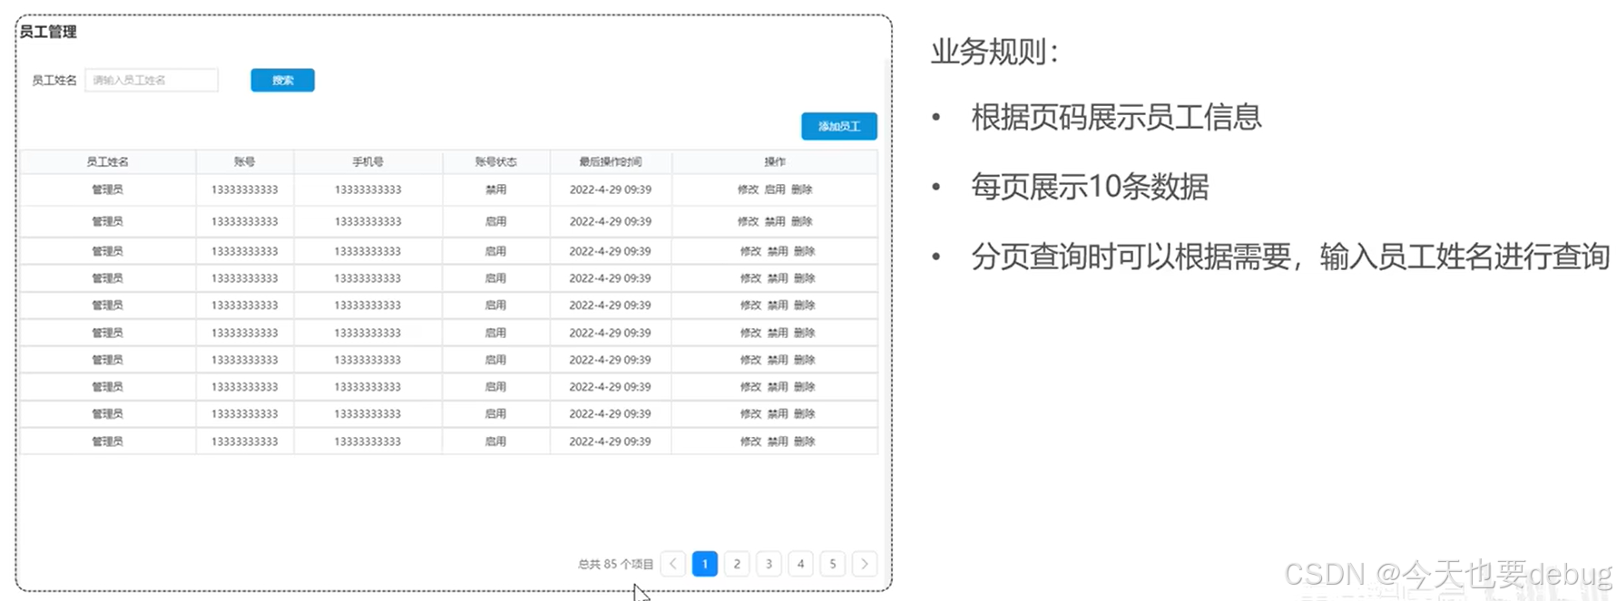
Task: Click the 手机号 column header
Action: point(367,161)
